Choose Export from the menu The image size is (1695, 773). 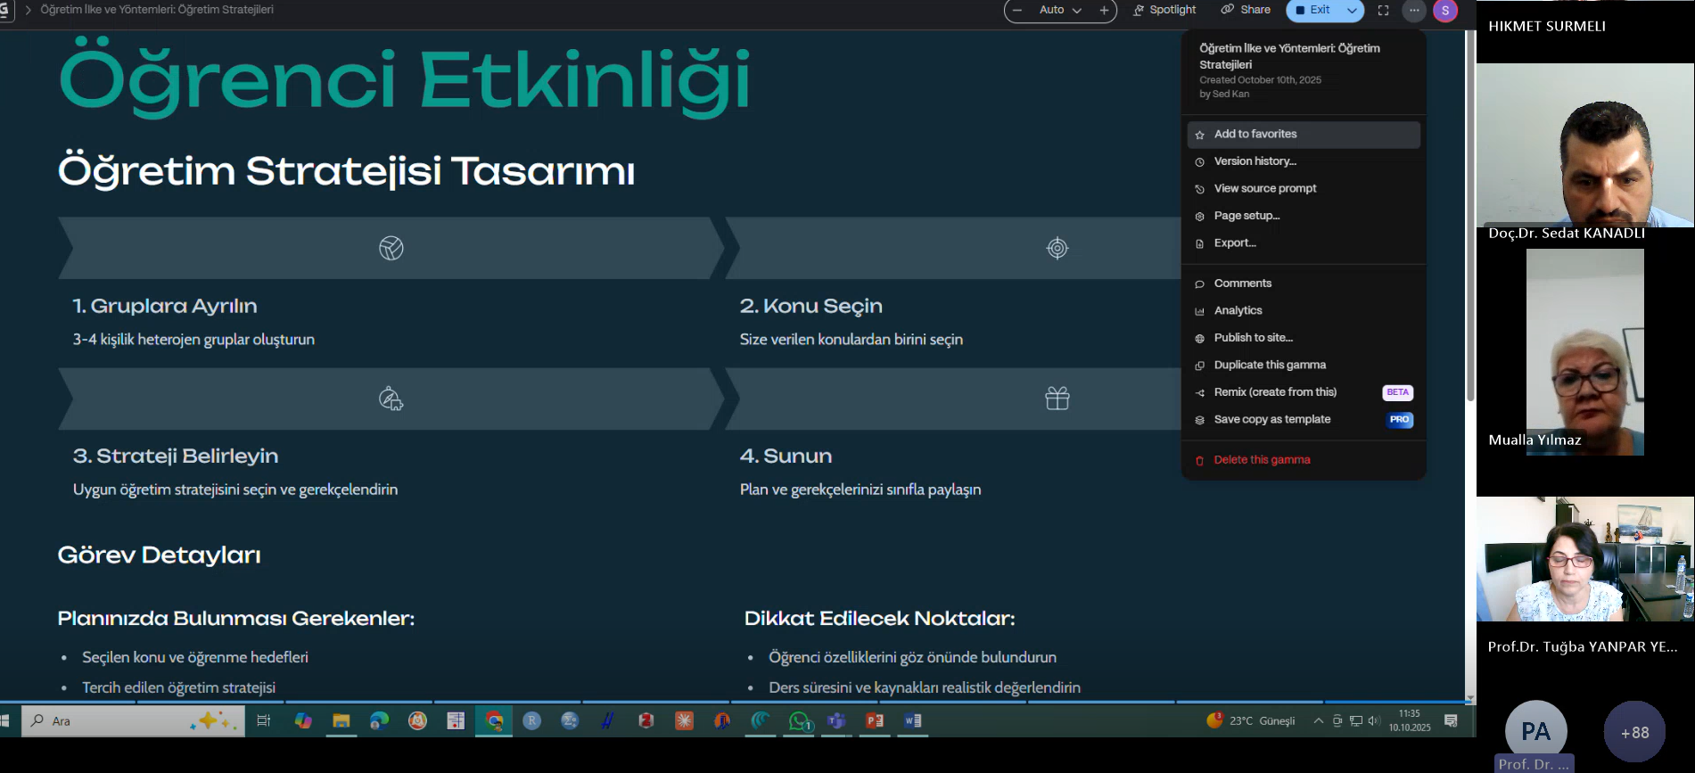1234,243
